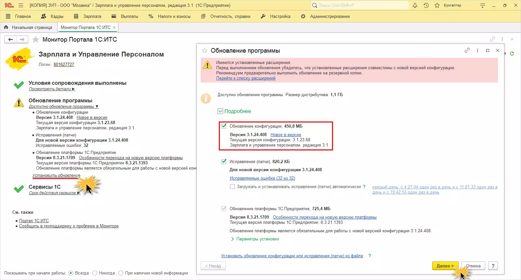
Task: Open the patch schedule link
Action: 435,190
